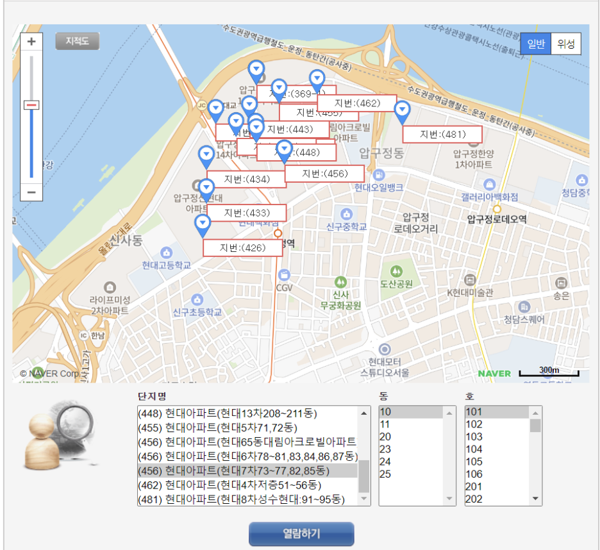Click the map zoom in plus button
The height and width of the screenshot is (550, 600).
click(31, 42)
